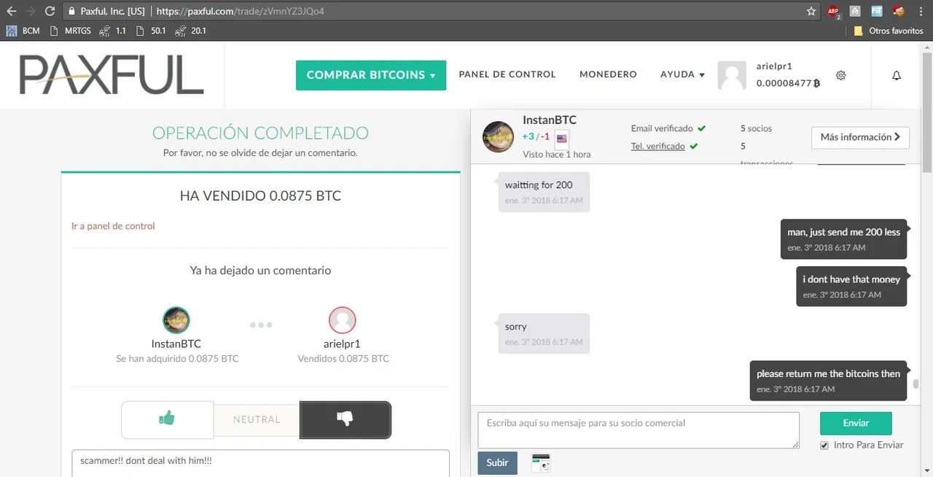Open account settings gear icon
933x477 pixels.
tap(840, 75)
